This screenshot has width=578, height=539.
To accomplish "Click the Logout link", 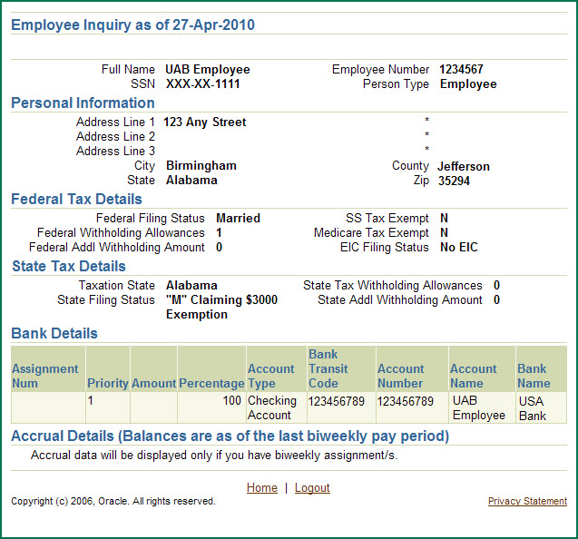I will coord(312,487).
